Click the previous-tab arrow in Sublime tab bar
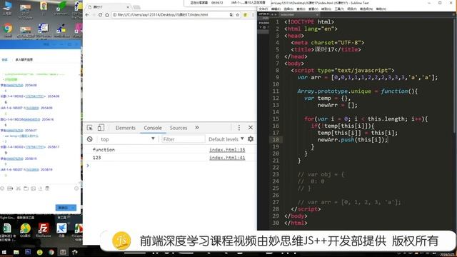457x257 pixels. (272, 14)
